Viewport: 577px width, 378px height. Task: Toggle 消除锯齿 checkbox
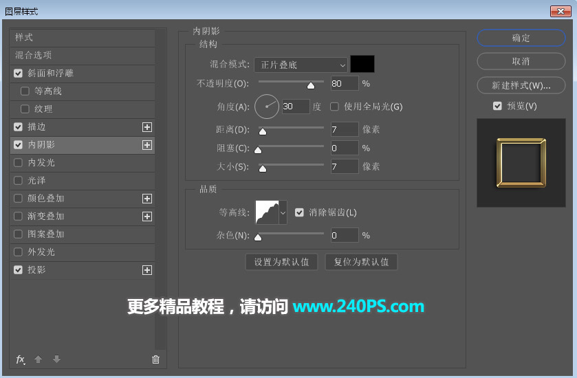tap(300, 212)
